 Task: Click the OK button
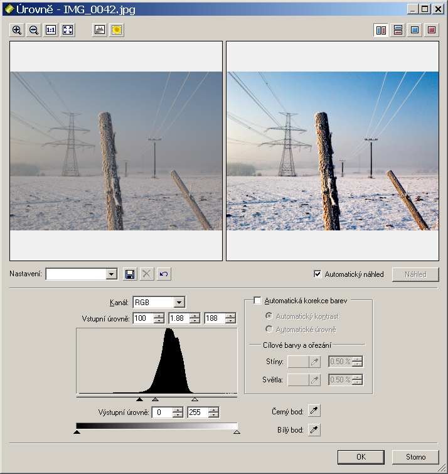[x=361, y=457]
